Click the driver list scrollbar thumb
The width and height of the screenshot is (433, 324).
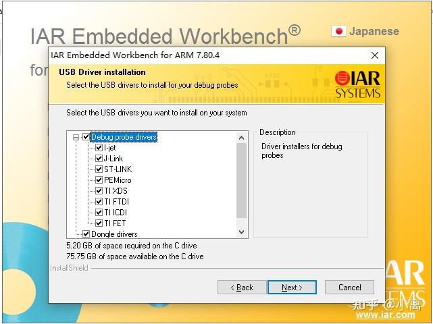(x=241, y=180)
